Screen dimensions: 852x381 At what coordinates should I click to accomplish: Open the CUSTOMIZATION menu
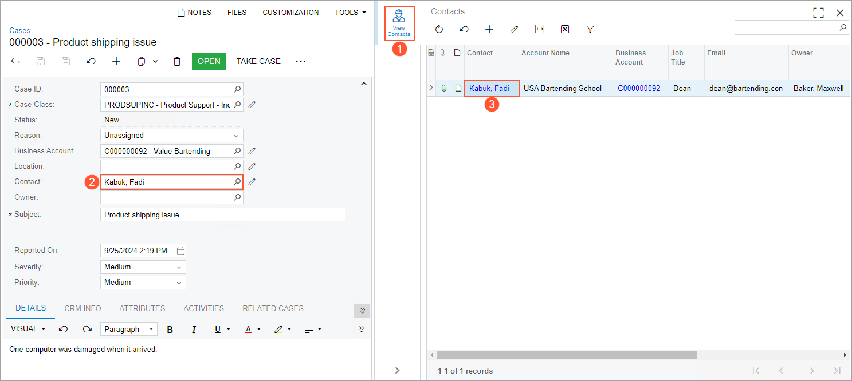pyautogui.click(x=290, y=12)
